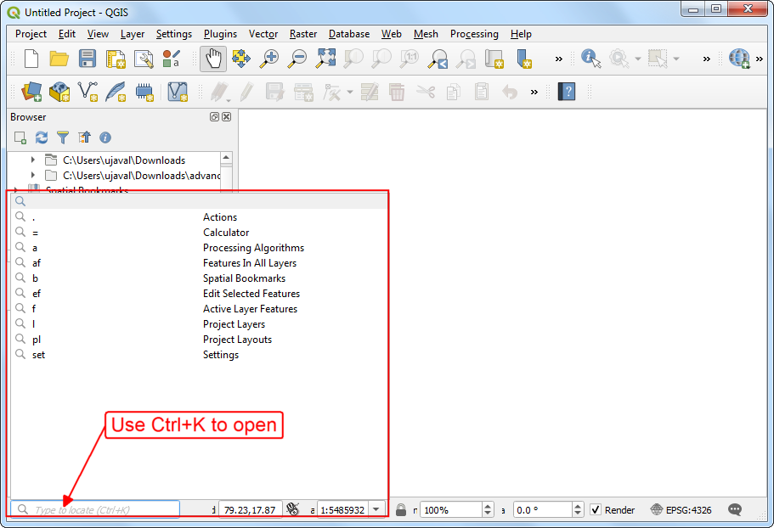
Task: Click the Filter Browser funnel icon
Action: [x=63, y=138]
